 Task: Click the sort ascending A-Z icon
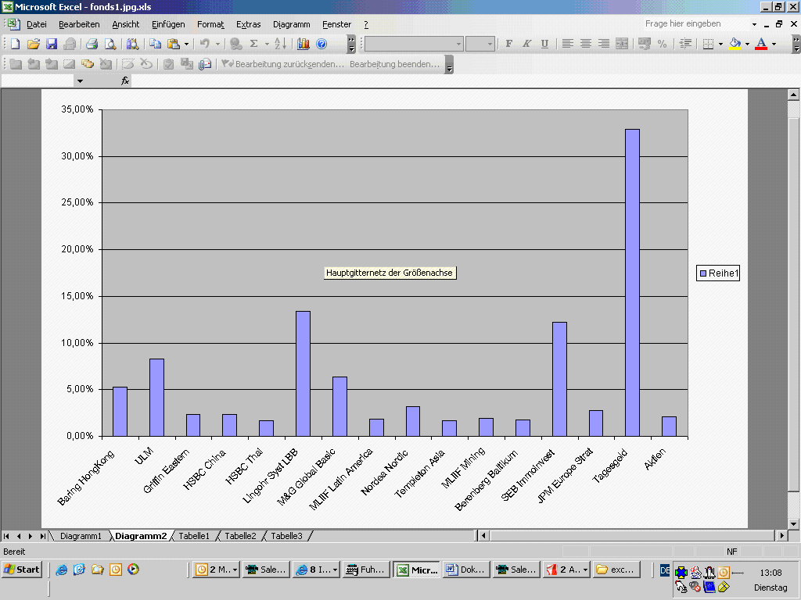point(280,44)
